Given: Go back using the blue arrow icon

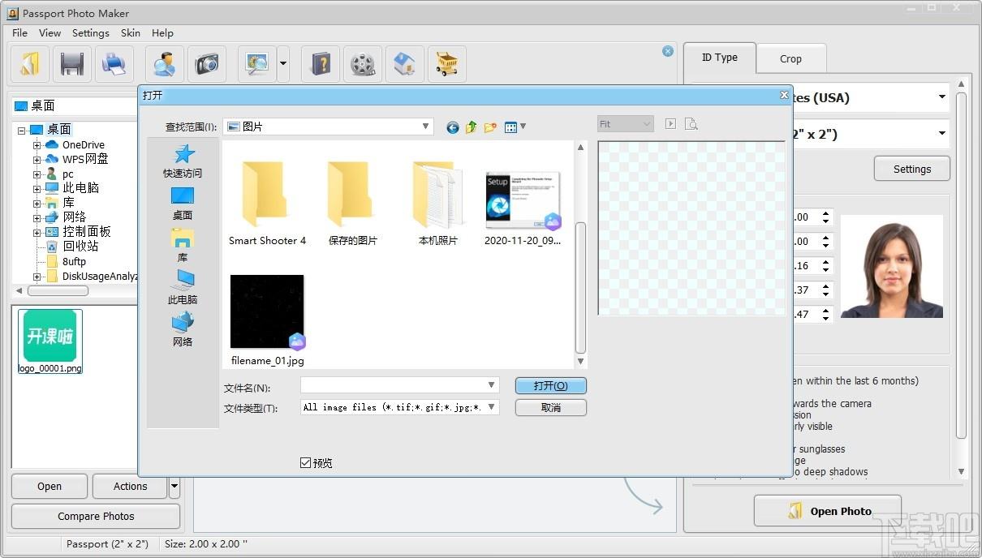Looking at the screenshot, I should click(452, 127).
